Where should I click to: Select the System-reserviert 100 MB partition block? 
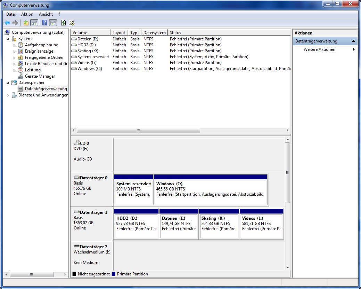pos(133,189)
